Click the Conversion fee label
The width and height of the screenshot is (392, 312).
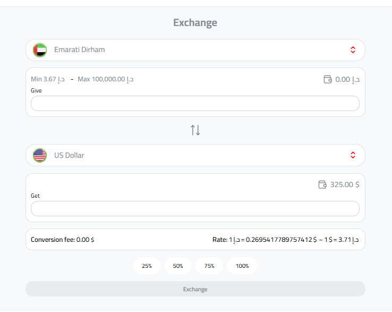tap(63, 240)
